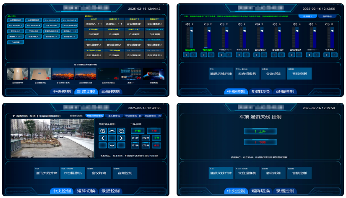Tilt camera up with the up arrow

pyautogui.click(x=112, y=131)
